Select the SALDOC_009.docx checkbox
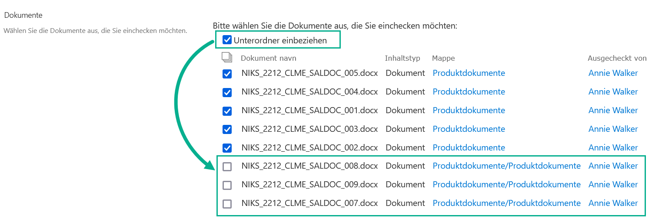Image resolution: width=652 pixels, height=222 pixels. (227, 185)
